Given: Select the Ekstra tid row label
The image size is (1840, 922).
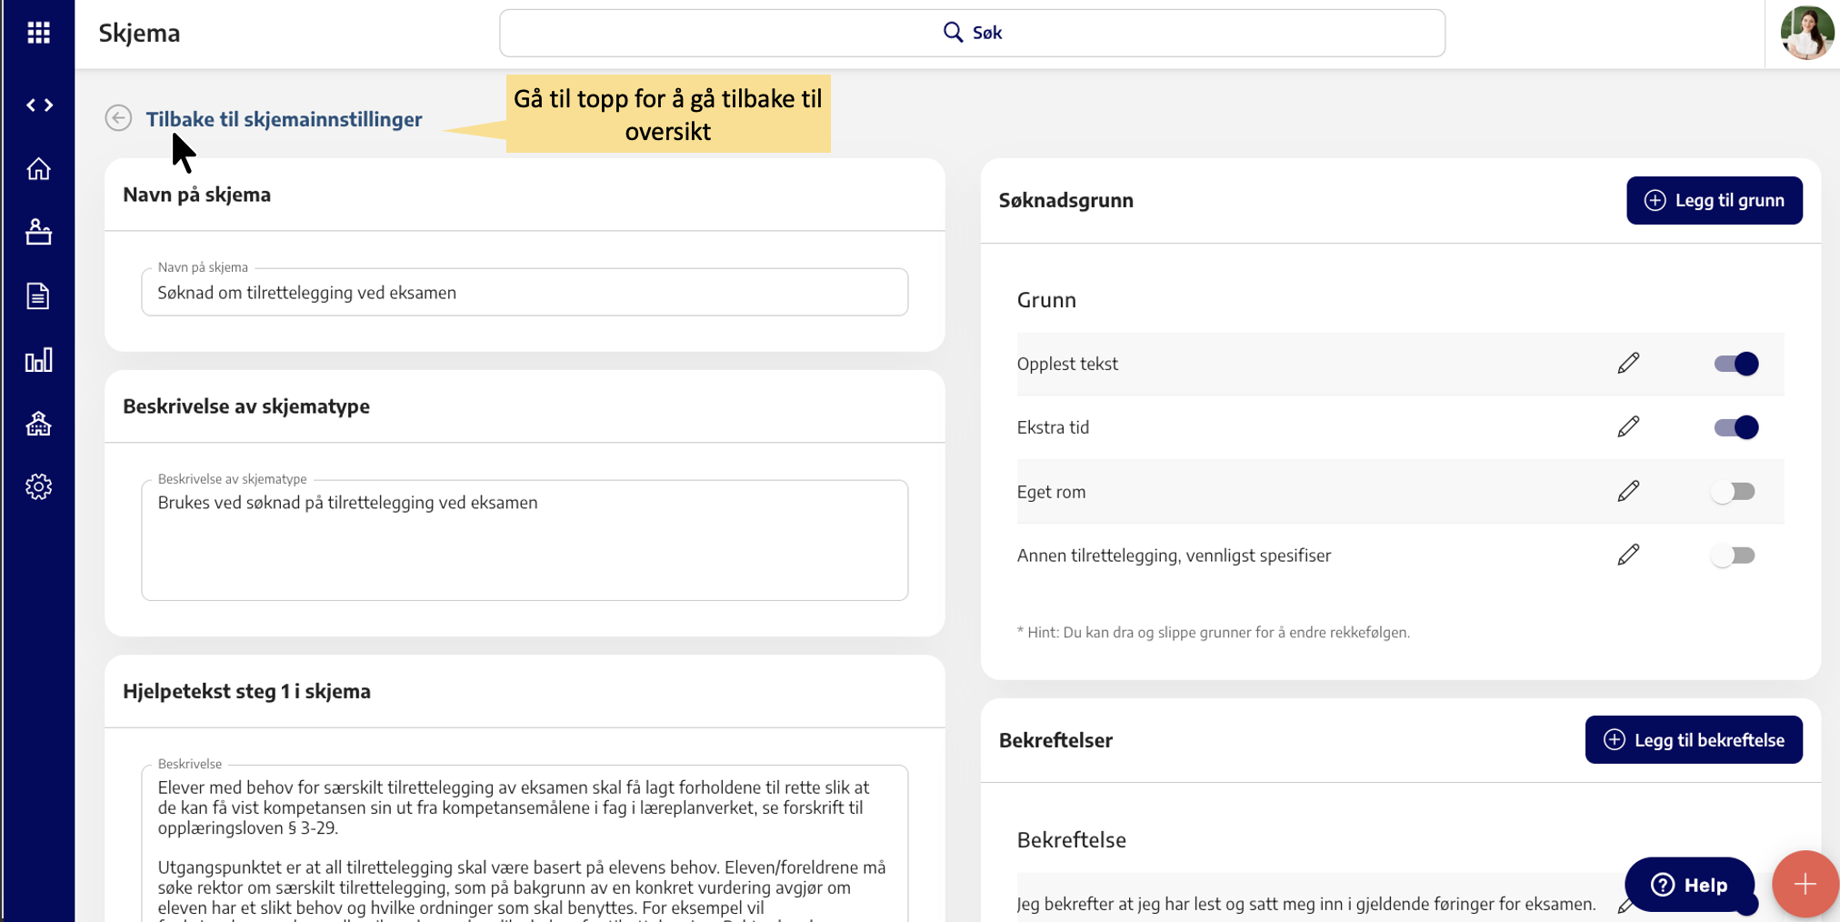Looking at the screenshot, I should click(1053, 427).
